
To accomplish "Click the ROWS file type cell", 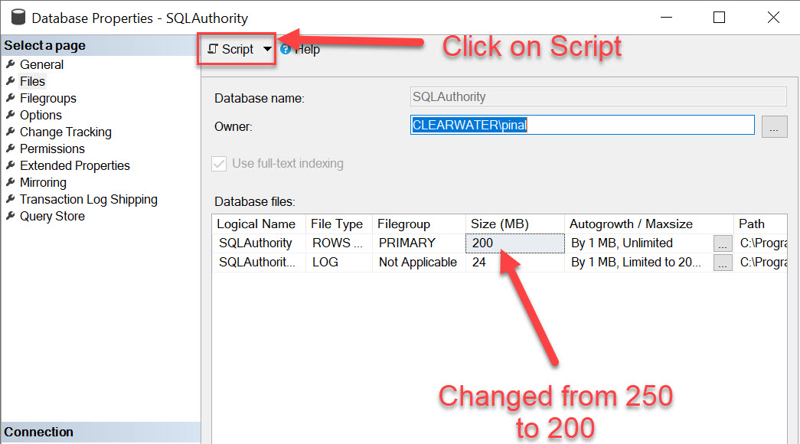I will [339, 243].
